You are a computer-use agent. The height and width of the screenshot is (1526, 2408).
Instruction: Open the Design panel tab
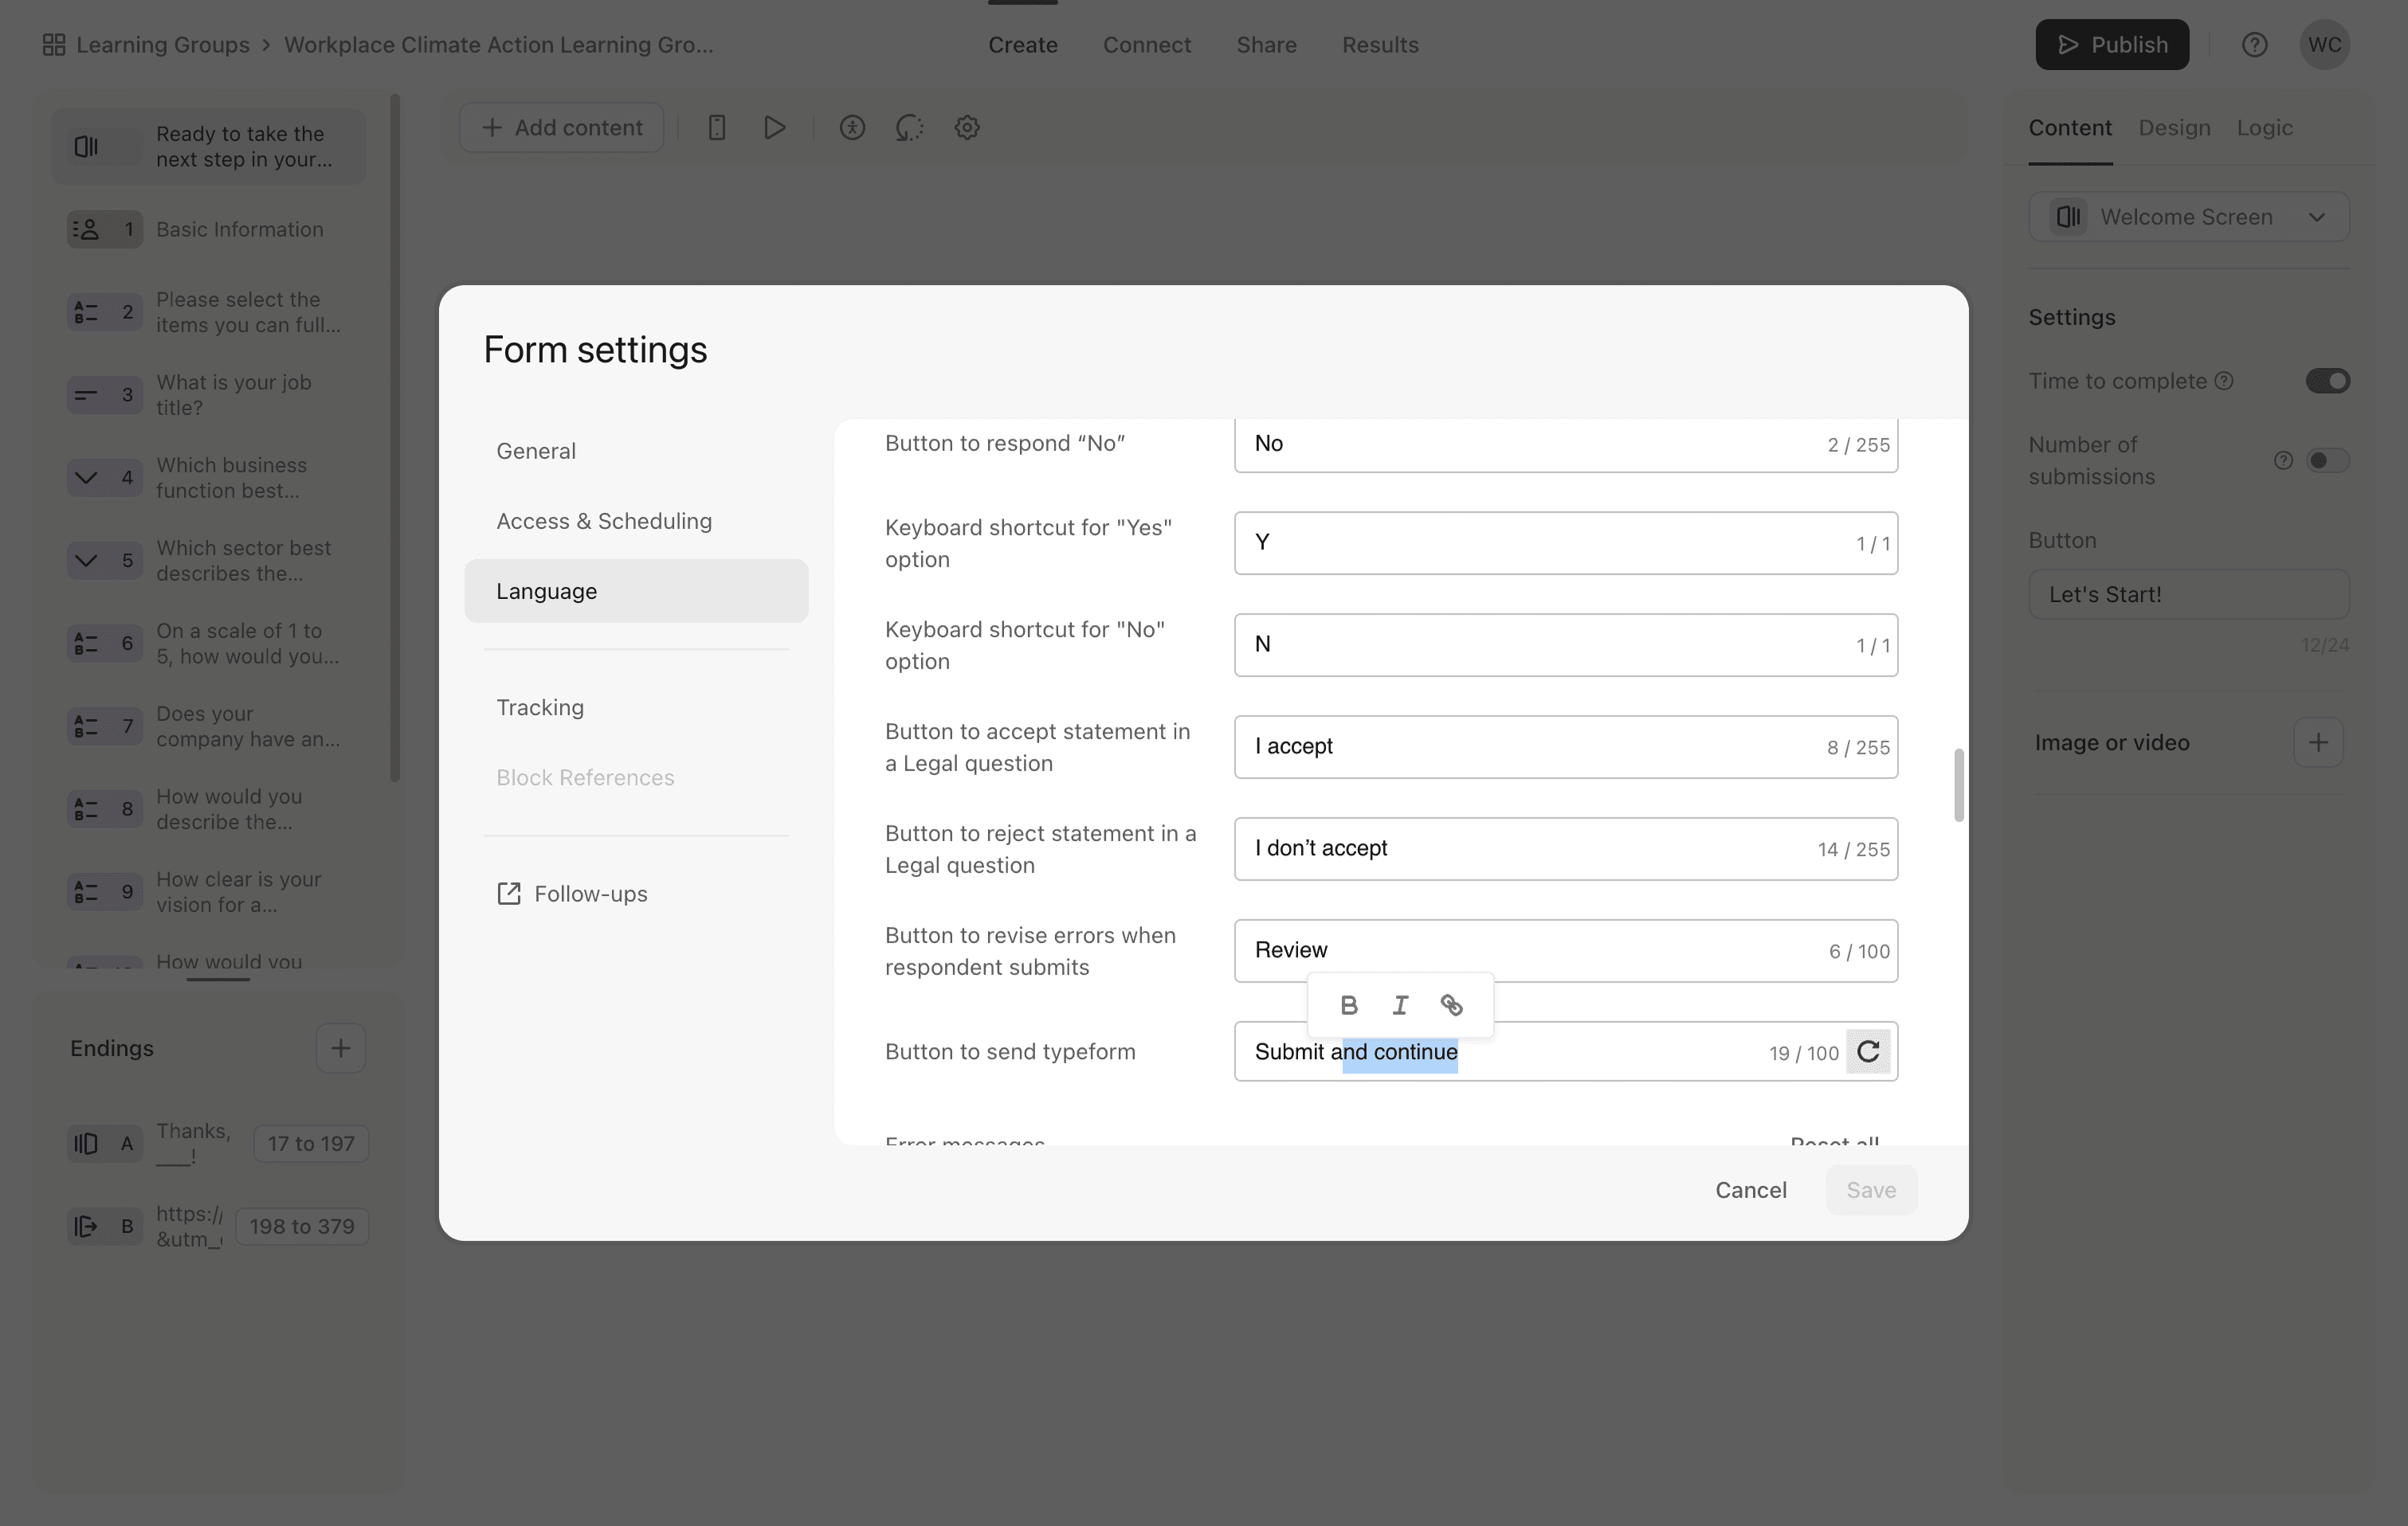tap(2174, 128)
